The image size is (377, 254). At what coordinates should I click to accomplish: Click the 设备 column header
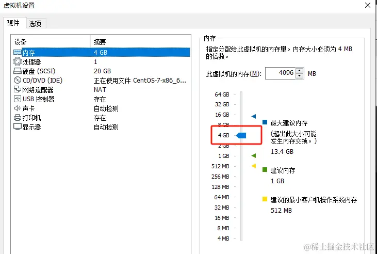pyautogui.click(x=51, y=42)
